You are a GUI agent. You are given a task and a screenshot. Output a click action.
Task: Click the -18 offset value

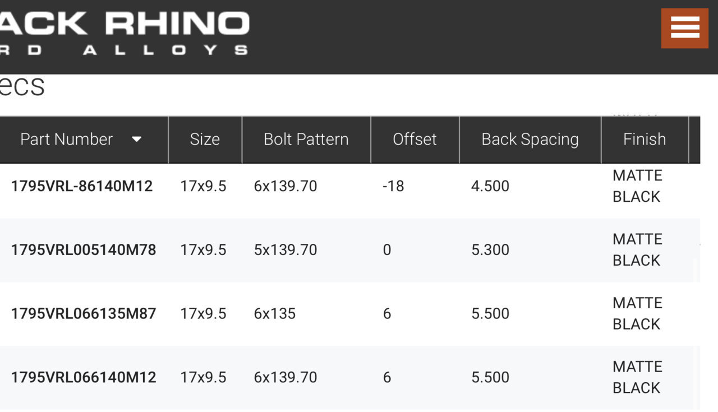tap(393, 186)
